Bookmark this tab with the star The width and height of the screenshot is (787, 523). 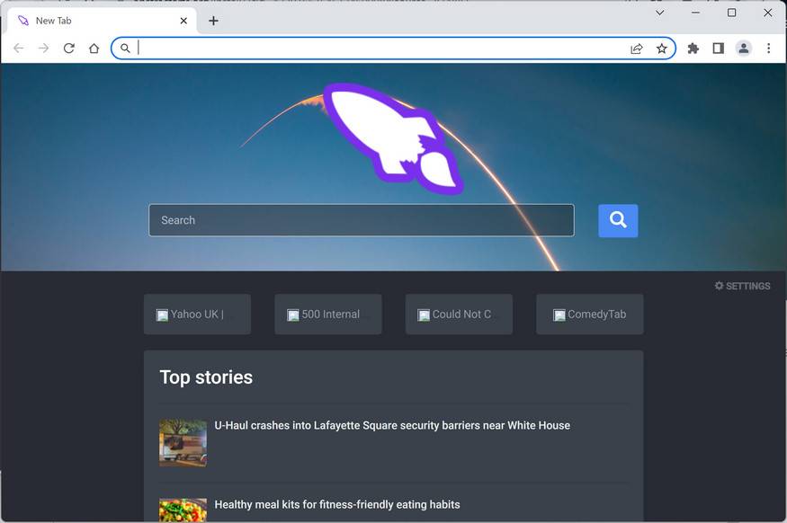pos(661,49)
